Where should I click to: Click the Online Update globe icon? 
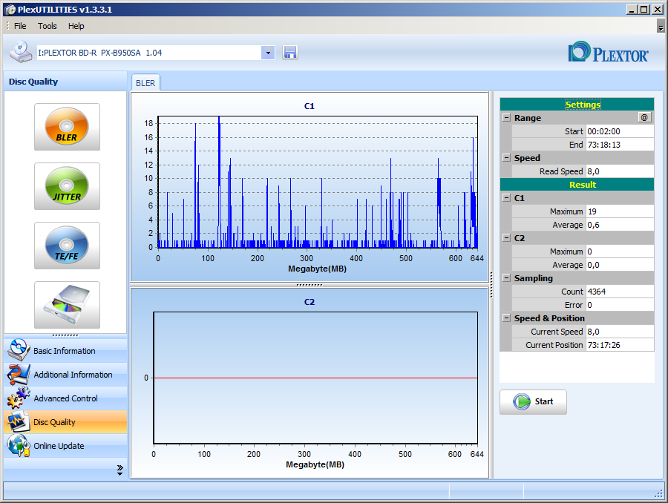tap(19, 445)
